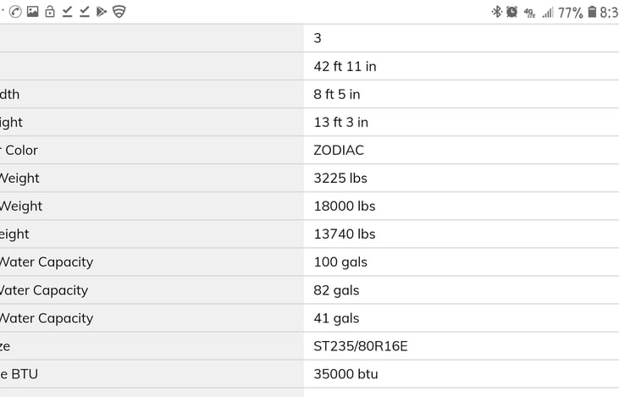Click the 18000 lbs weight value
The height and width of the screenshot is (397, 619).
pyautogui.click(x=344, y=206)
